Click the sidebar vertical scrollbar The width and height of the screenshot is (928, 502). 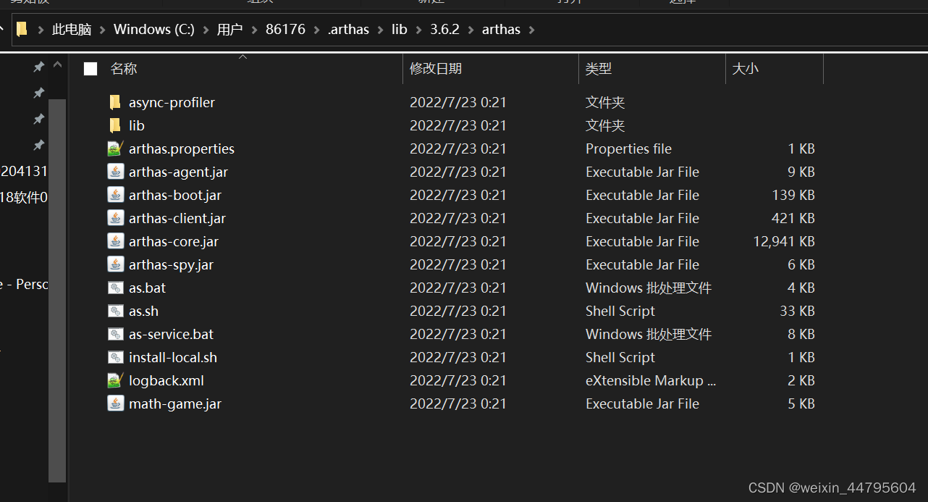tap(57, 290)
